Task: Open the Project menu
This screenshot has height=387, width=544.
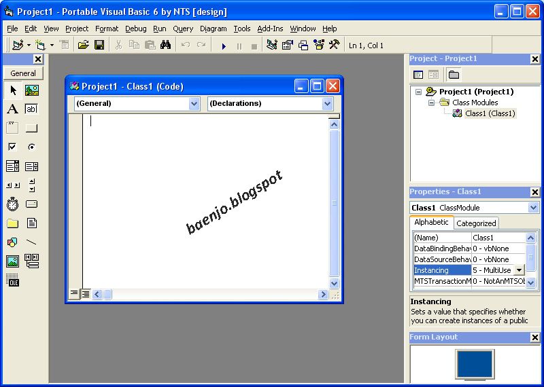Action: (77, 29)
